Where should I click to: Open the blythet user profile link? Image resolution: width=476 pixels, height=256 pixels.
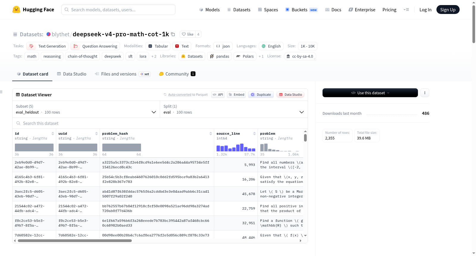(x=60, y=34)
